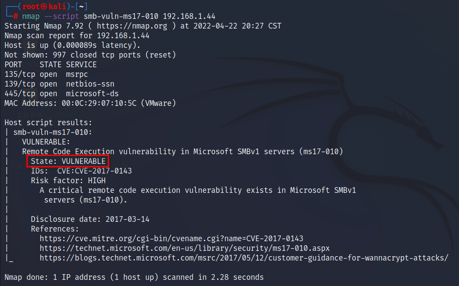Open the cve.mitre.org CVE-2017-0143 reference link
The width and height of the screenshot is (459, 286).
171,239
